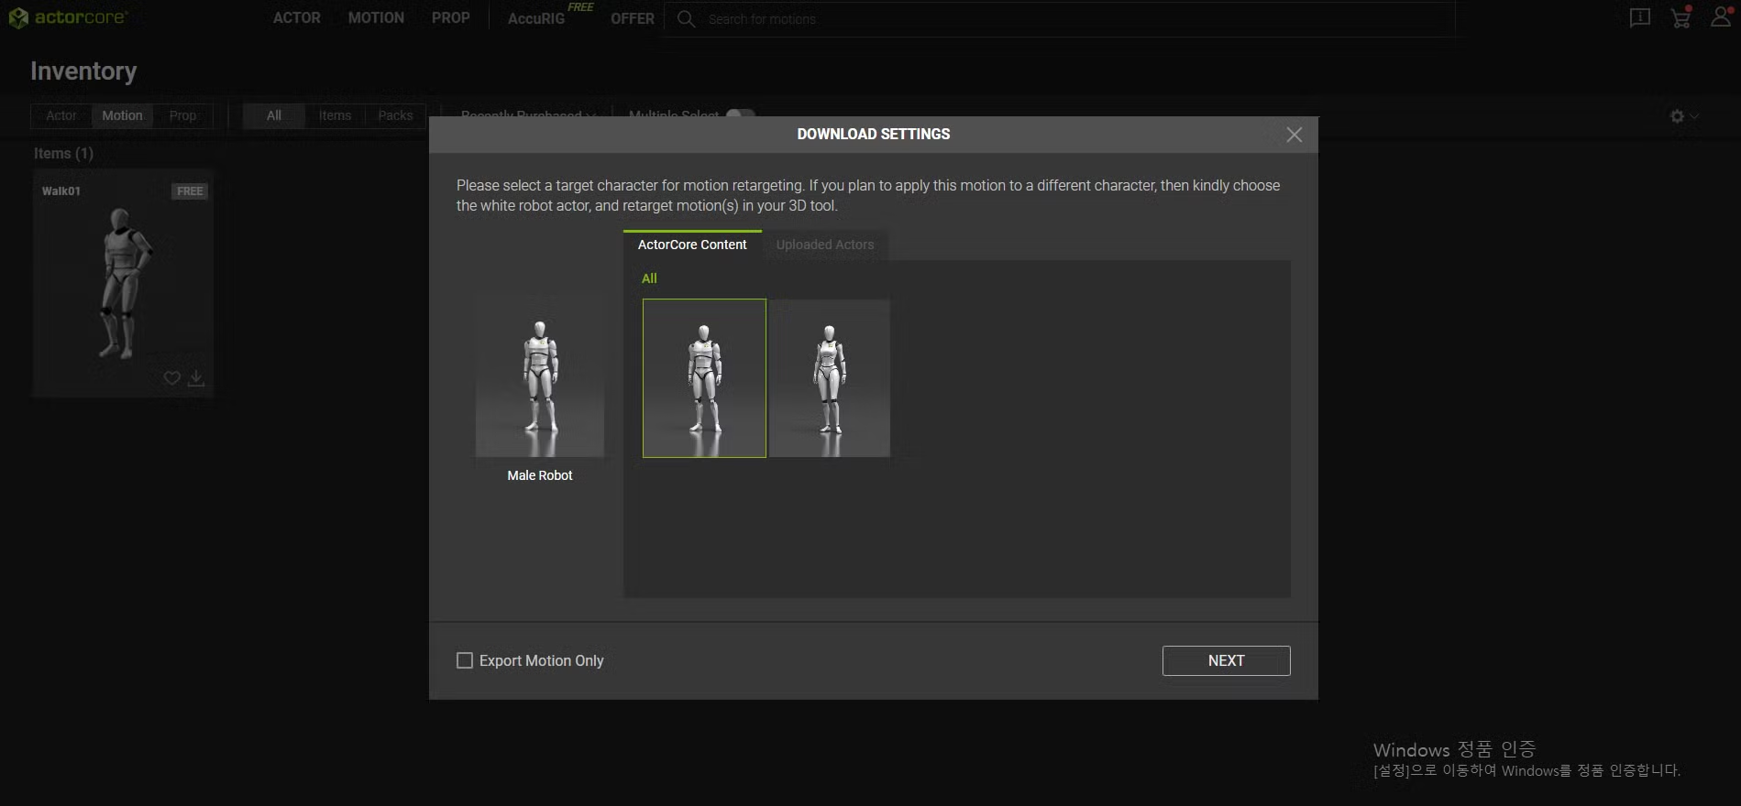Open the Recently Purchased sort dropdown
The image size is (1741, 806).
pyautogui.click(x=528, y=114)
